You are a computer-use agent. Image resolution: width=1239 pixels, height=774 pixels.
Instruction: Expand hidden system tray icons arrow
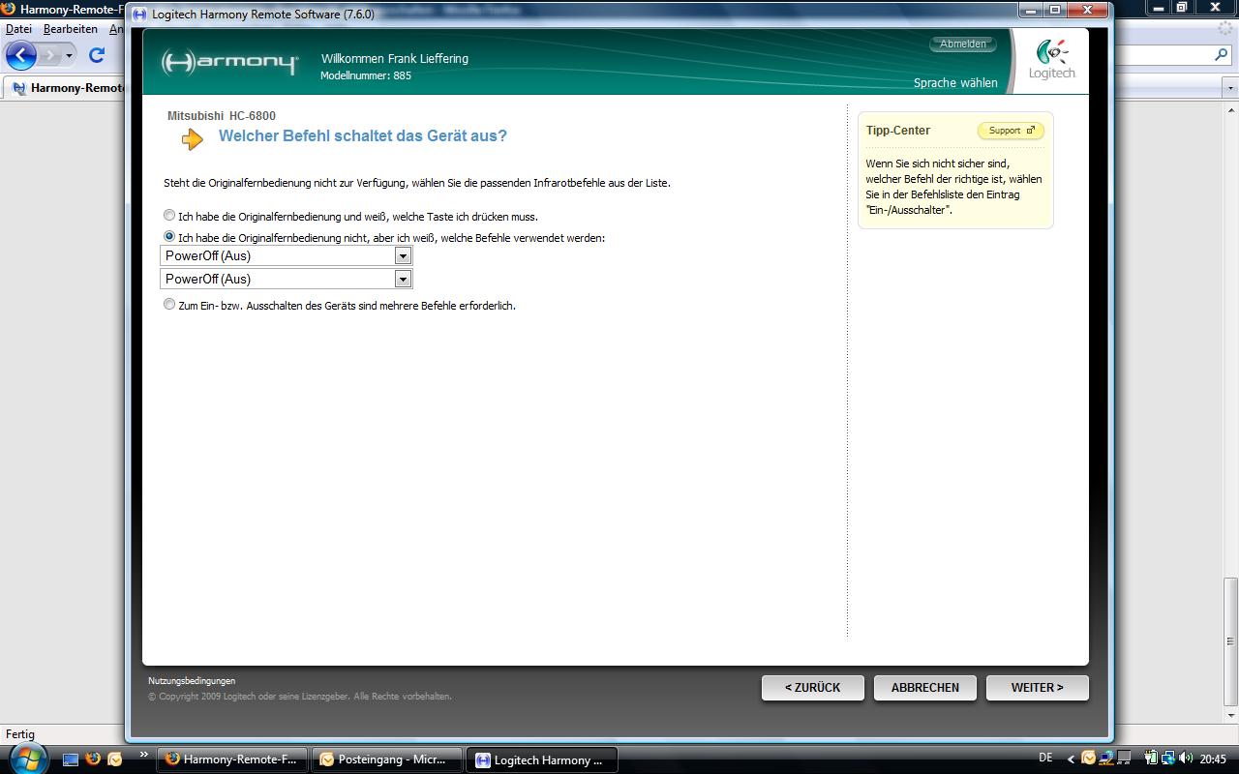1070,759
